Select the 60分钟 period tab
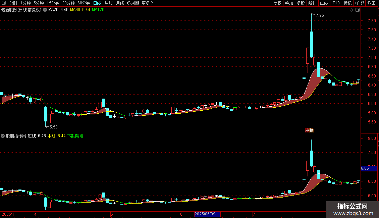The image size is (379, 218). point(84,3)
